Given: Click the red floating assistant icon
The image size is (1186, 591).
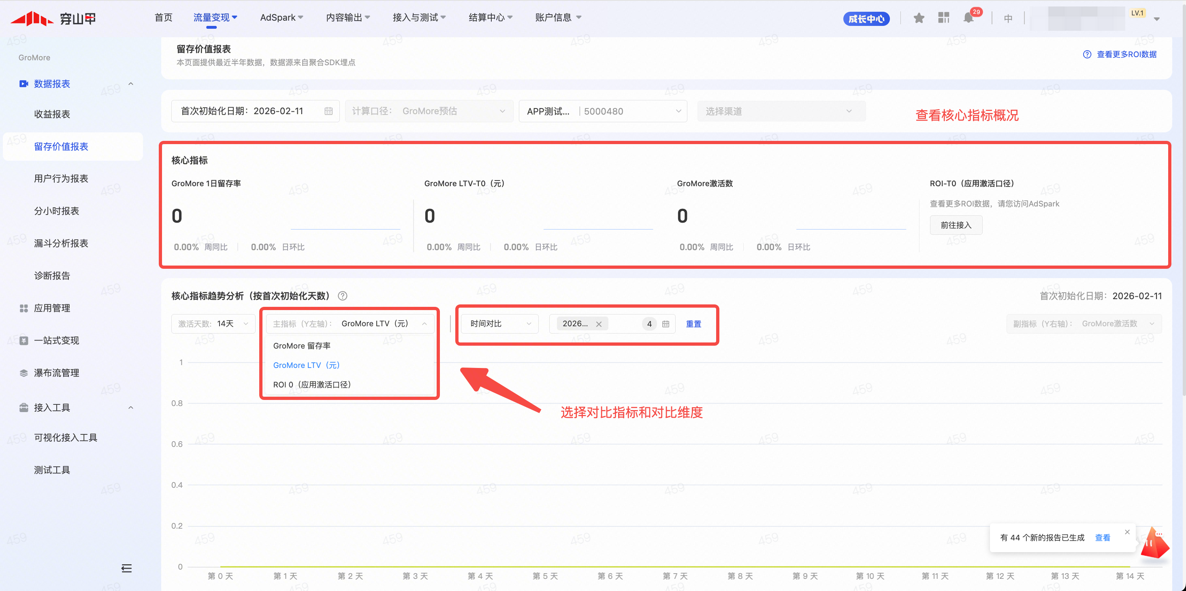Looking at the screenshot, I should click(x=1154, y=544).
